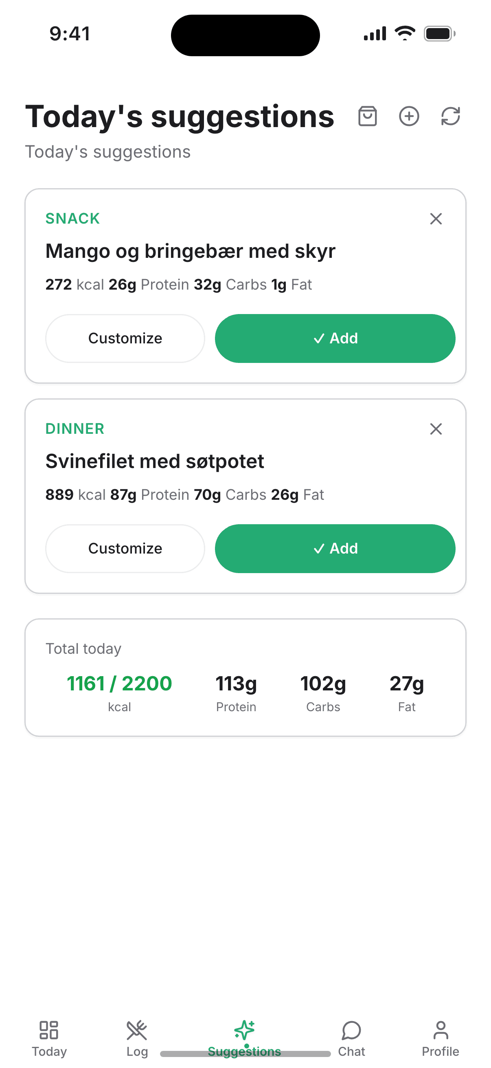Add the Svinefilet med søtpotet dinner
The image size is (491, 1068).
335,549
